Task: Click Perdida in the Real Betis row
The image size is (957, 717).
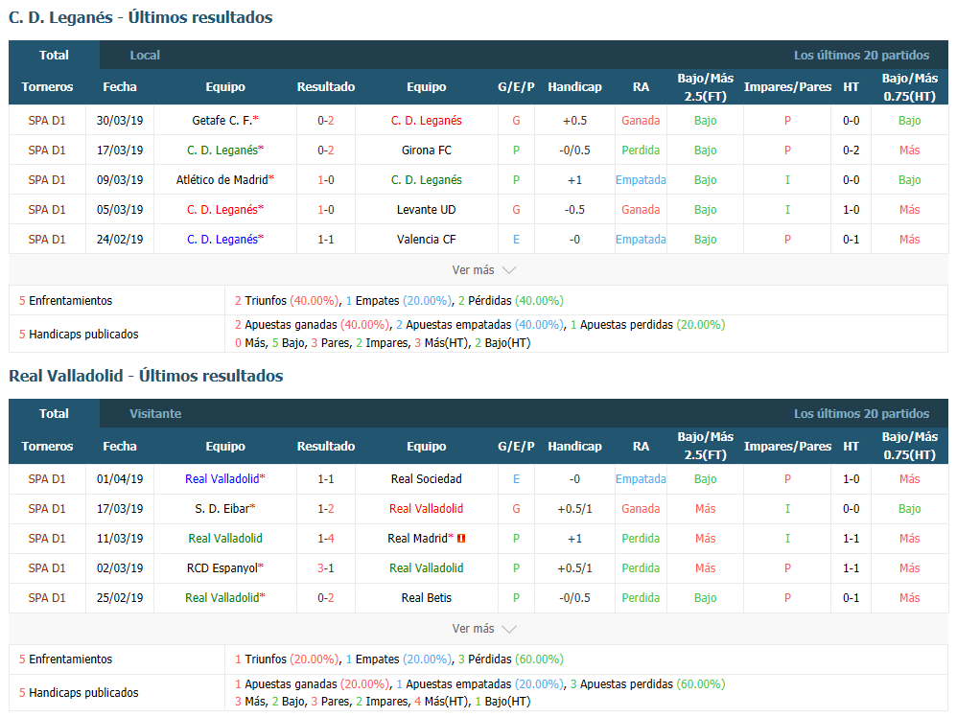Action: (641, 598)
